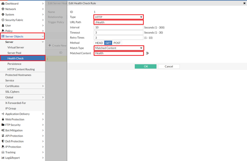Click the Policy icon in sidebar
This screenshot has width=247, height=161.
[3, 31]
